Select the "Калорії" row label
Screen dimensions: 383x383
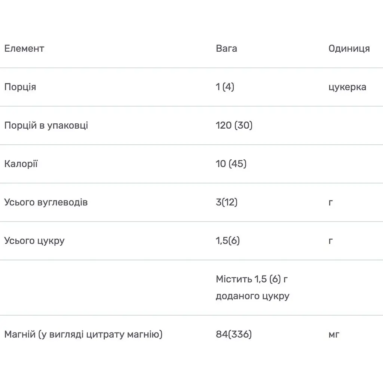pos(21,164)
